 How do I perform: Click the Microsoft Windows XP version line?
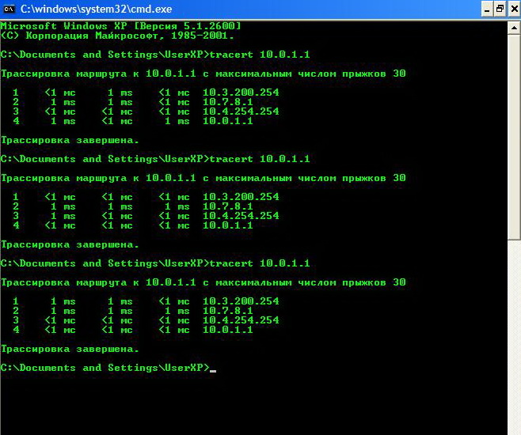pyautogui.click(x=121, y=26)
